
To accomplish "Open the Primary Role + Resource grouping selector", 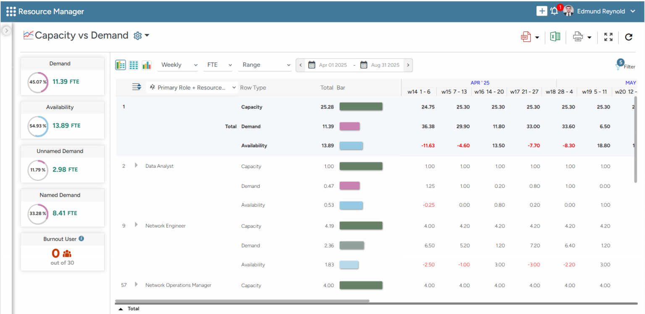I will 191,87.
